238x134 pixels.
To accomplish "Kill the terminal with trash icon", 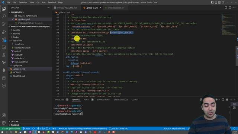I will pos(227,99).
